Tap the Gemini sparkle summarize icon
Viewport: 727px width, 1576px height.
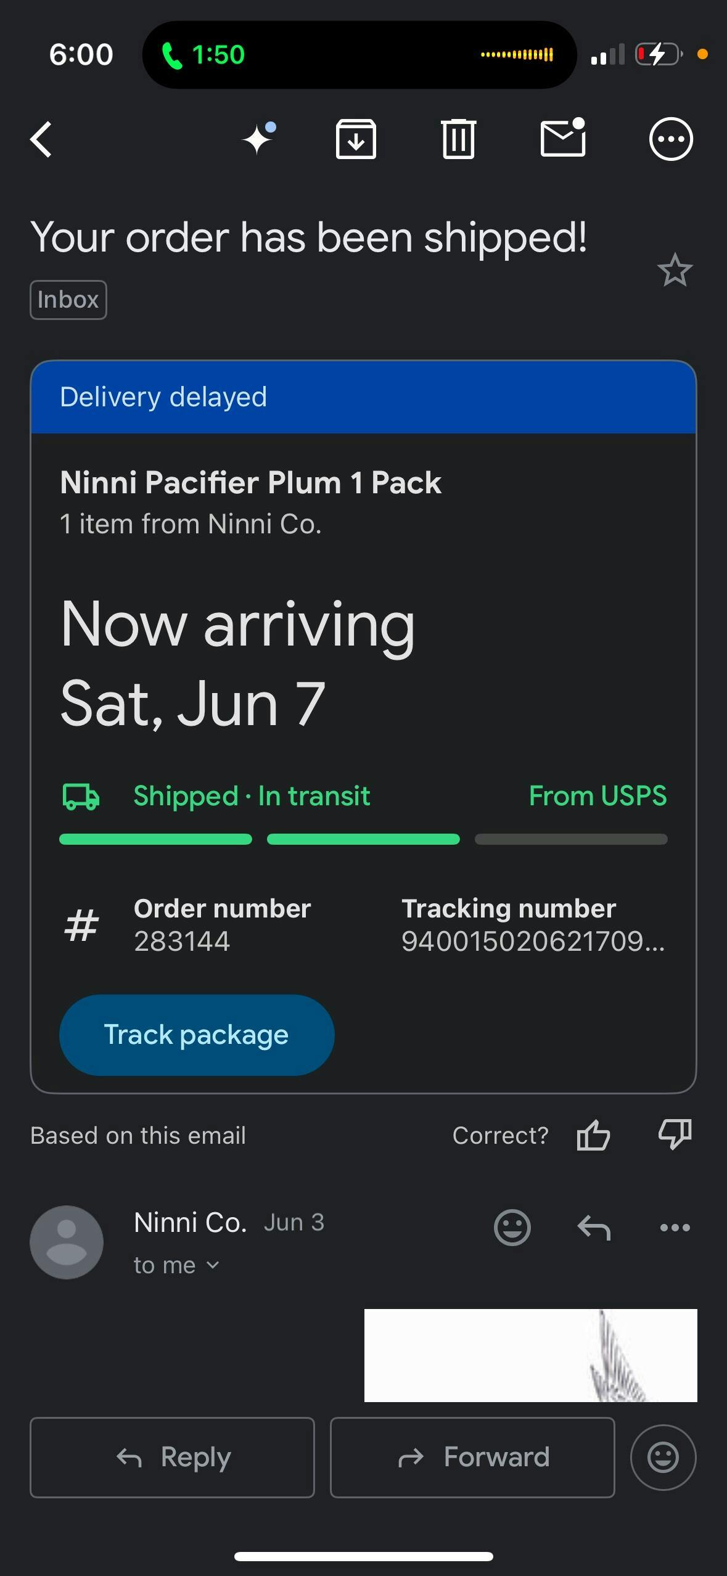coord(258,139)
